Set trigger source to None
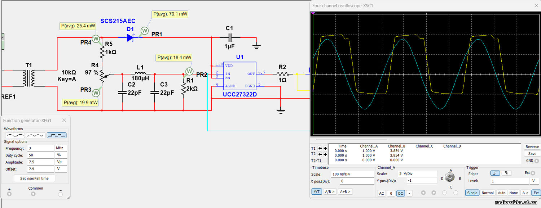Screen dimensions: 541x208 tap(514, 193)
